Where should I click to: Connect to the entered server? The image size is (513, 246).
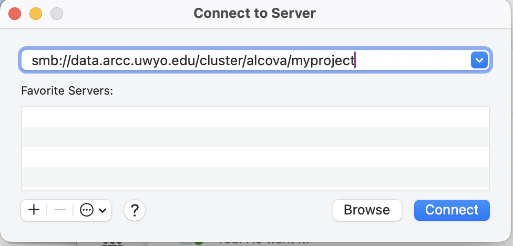tap(452, 210)
